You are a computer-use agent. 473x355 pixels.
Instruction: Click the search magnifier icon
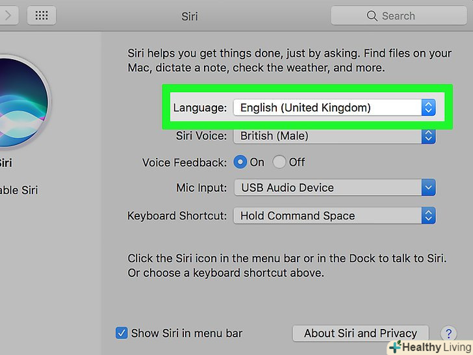tap(372, 16)
